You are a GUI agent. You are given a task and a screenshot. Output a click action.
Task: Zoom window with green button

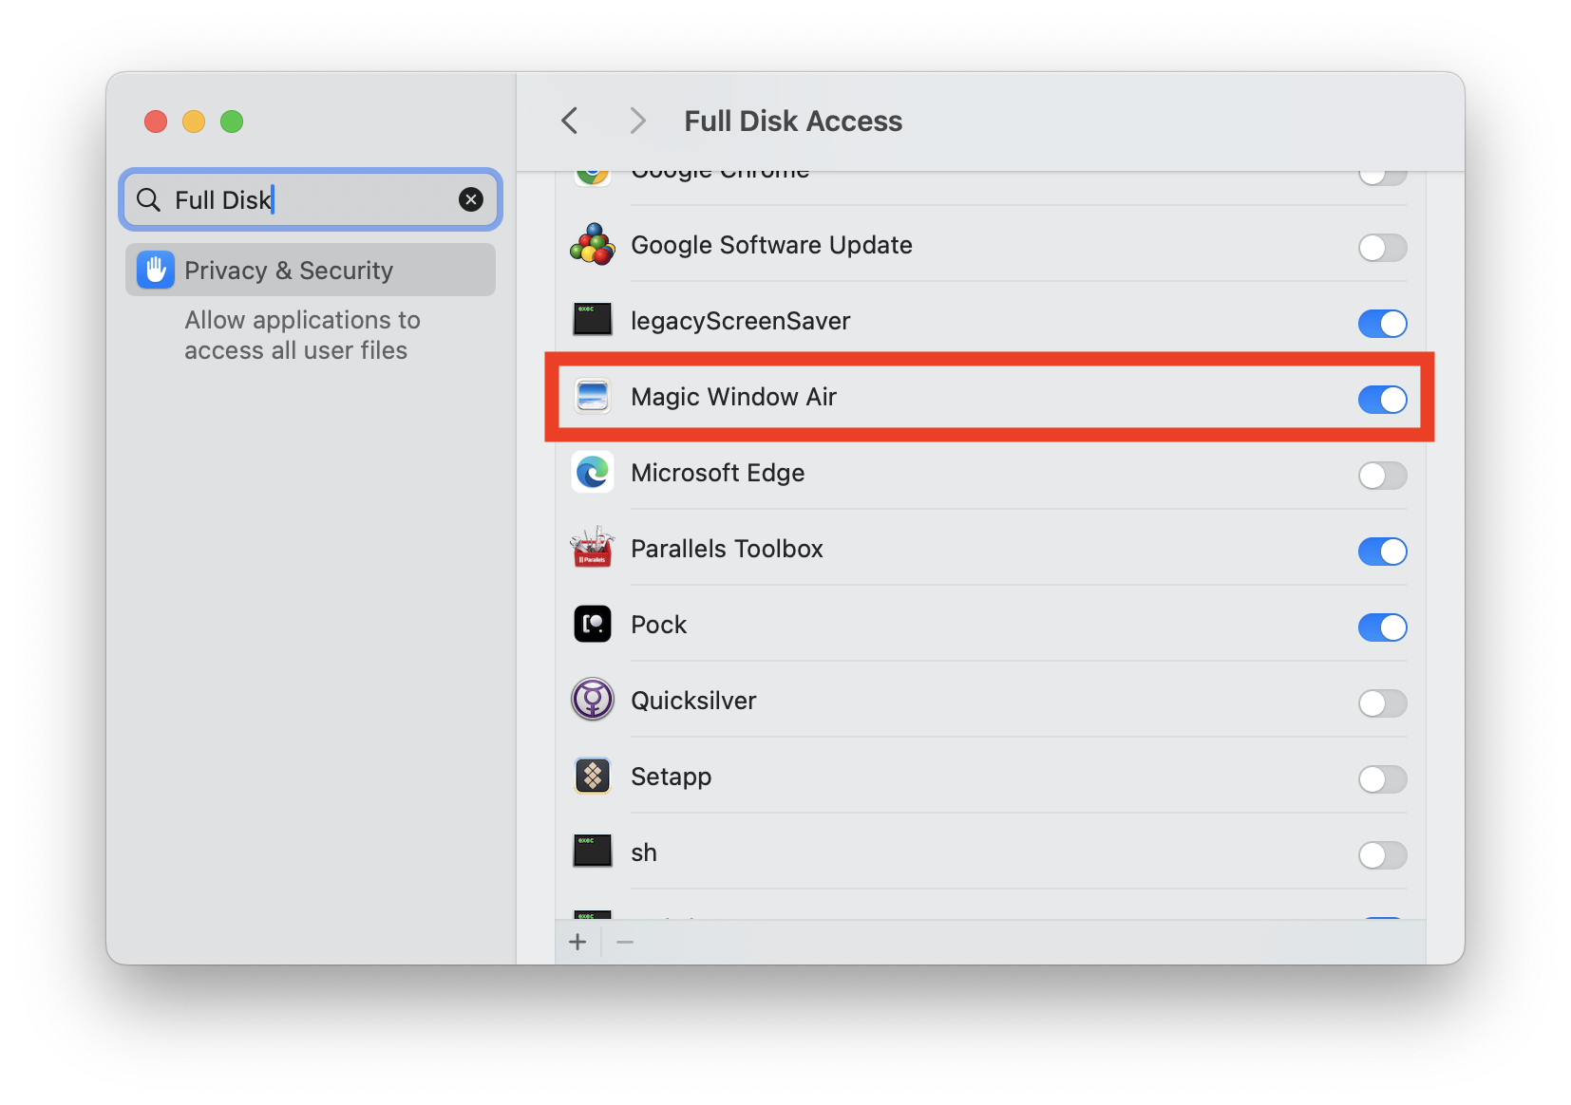232,122
